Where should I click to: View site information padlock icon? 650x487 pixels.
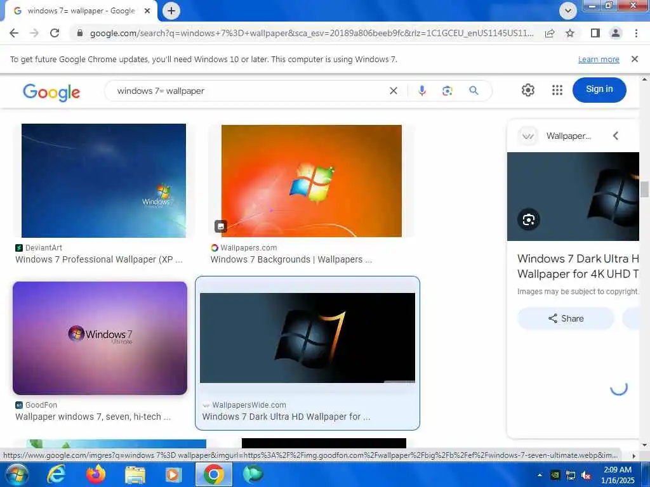pos(80,33)
